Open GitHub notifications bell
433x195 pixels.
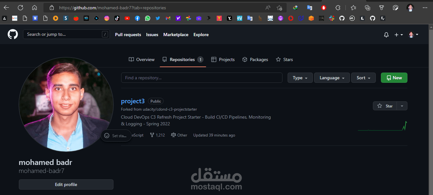[x=386, y=35]
